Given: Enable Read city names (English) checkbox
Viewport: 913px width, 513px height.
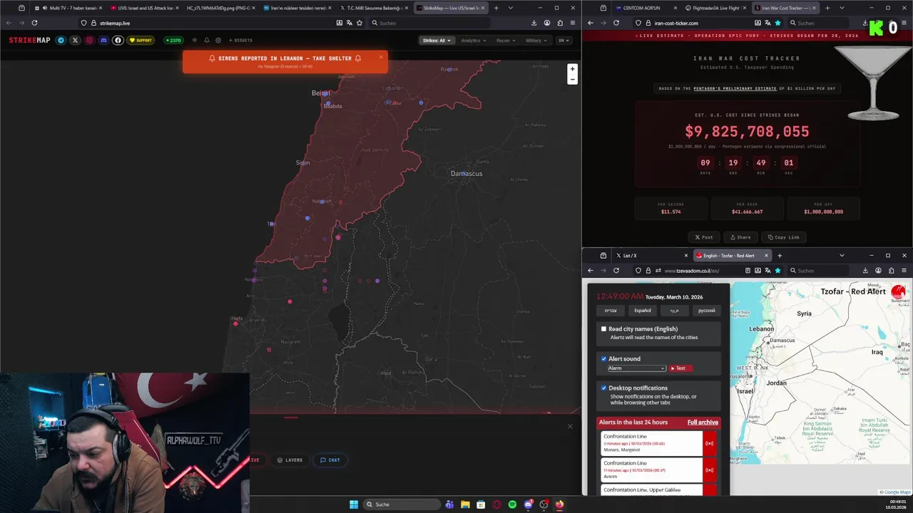Looking at the screenshot, I should (x=603, y=329).
